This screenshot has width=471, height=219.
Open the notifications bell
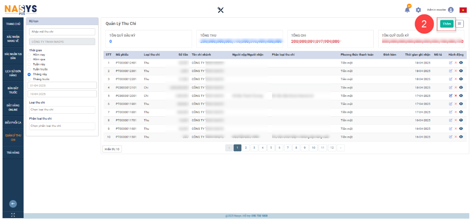[x=407, y=10]
